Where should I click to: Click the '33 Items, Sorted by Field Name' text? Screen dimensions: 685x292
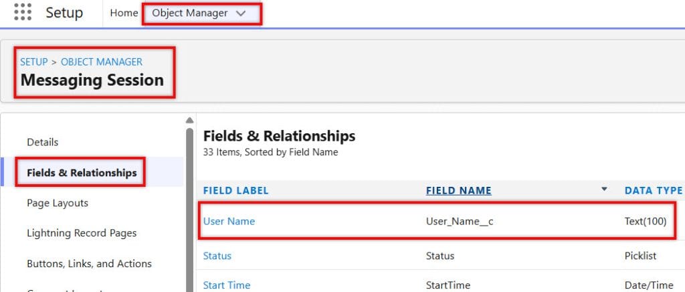[x=270, y=153]
